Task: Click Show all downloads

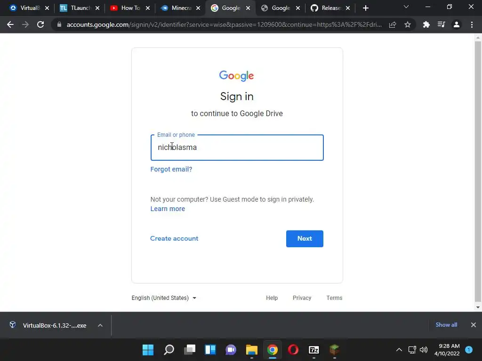Action: coord(446,325)
